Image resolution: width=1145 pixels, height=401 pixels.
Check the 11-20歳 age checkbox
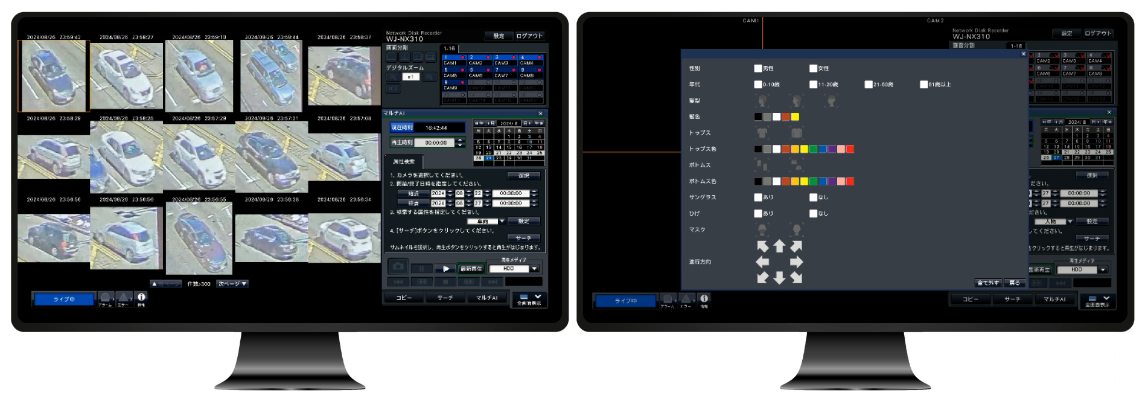[x=813, y=85]
